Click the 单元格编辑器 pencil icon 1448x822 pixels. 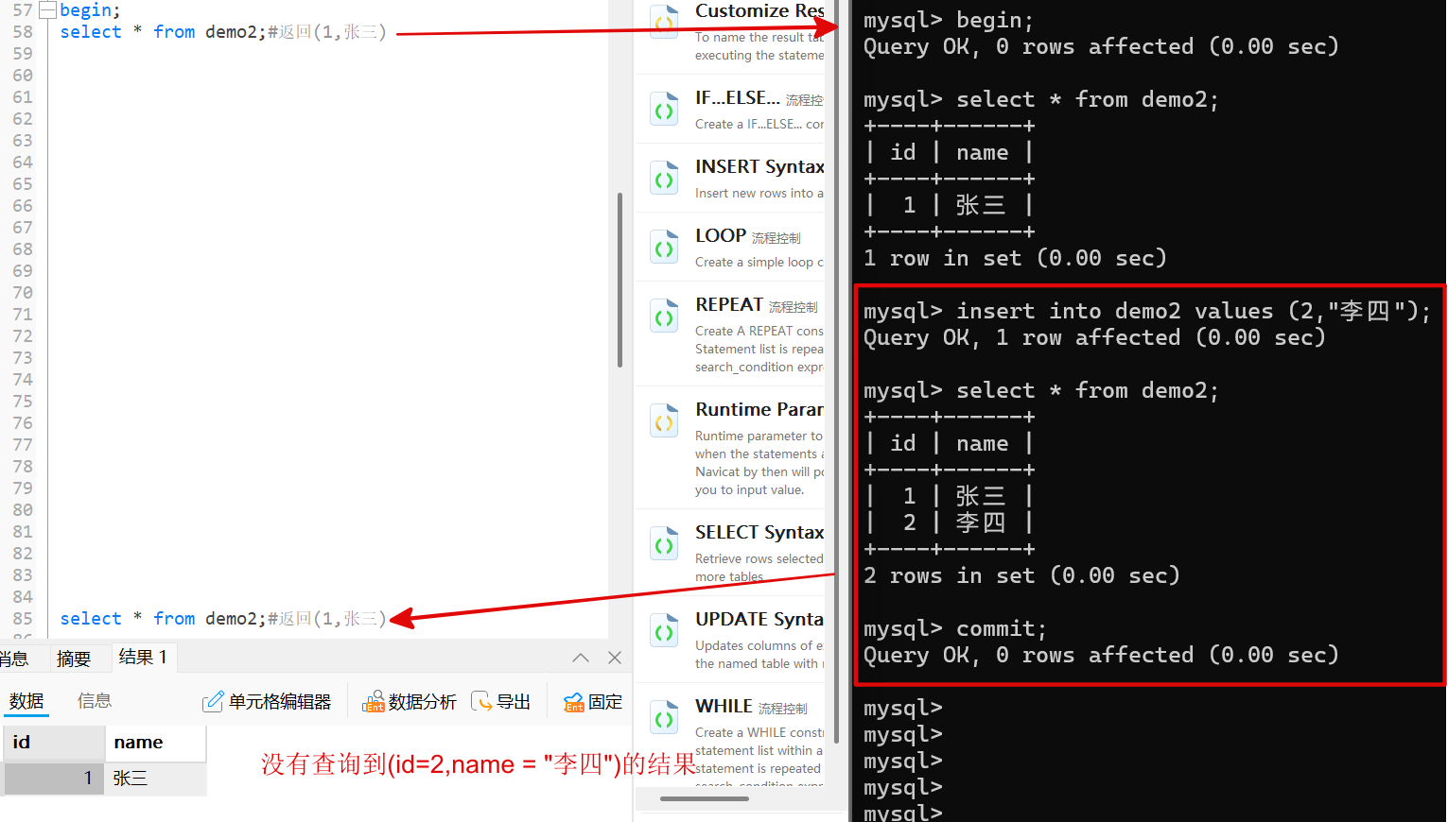coord(213,702)
